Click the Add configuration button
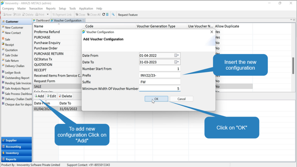Image resolution: width=297 pixels, height=167 pixels. click(x=39, y=96)
